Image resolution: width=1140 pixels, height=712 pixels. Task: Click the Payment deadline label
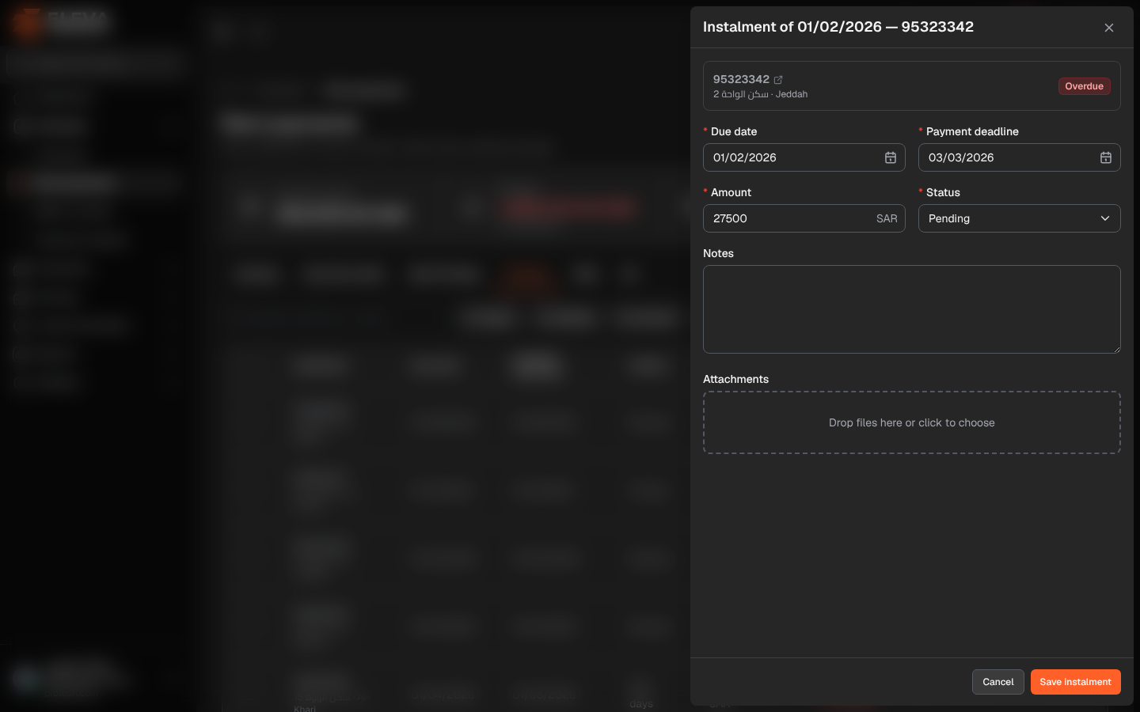(x=972, y=131)
